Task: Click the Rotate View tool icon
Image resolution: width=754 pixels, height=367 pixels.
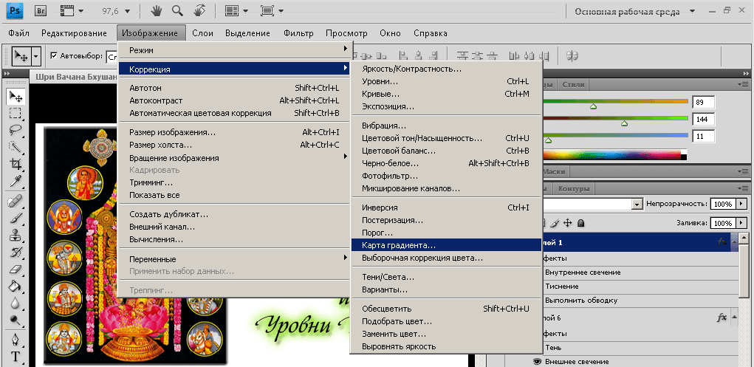Action: coord(199,10)
